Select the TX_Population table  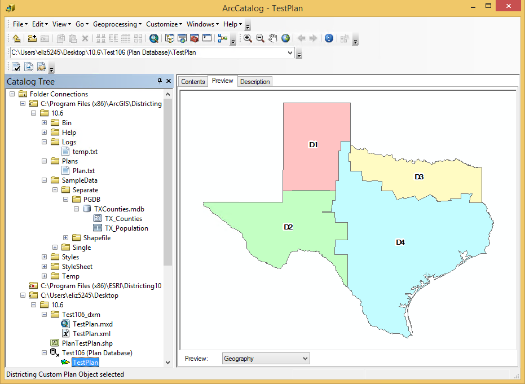coord(126,228)
